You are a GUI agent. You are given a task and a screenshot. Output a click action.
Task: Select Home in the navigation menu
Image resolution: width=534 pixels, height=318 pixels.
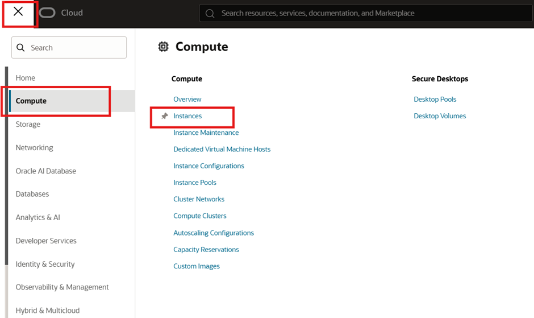pos(26,78)
